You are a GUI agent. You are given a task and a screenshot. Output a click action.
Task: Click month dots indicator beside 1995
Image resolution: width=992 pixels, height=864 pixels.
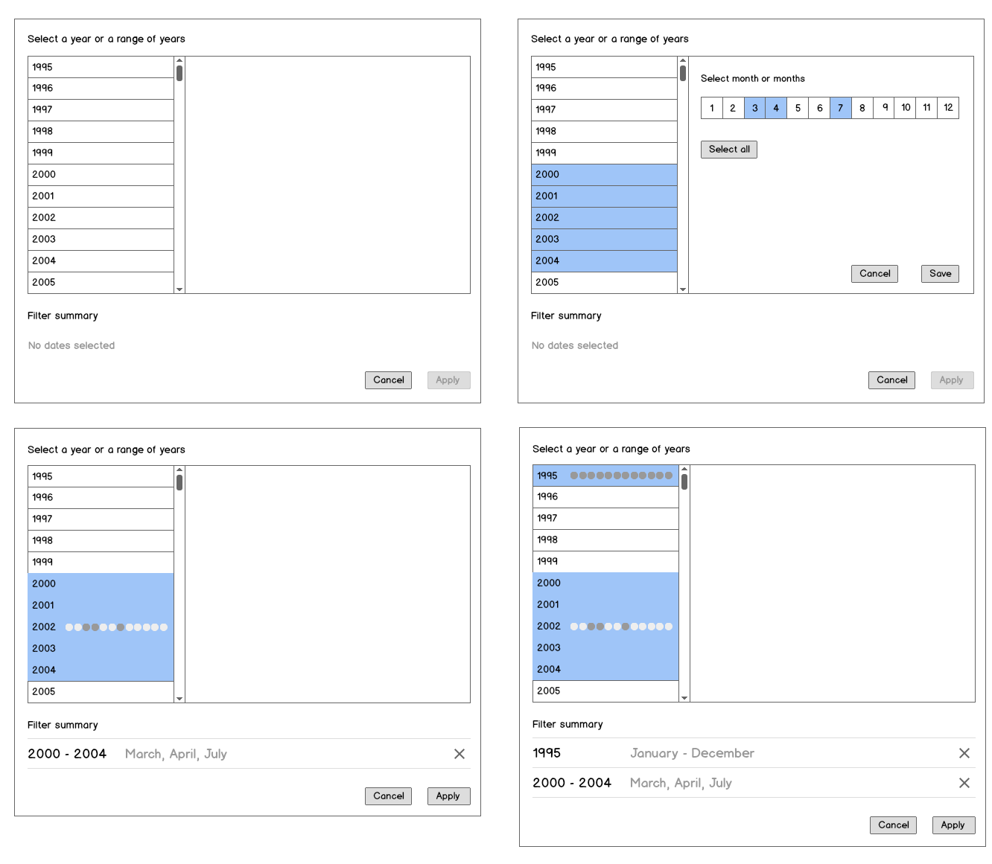621,476
